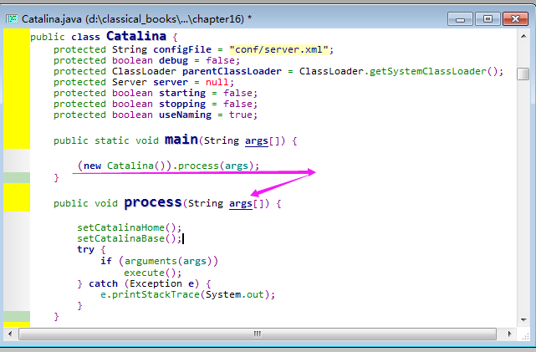Click the vertical scrollbar thumb
Viewport: 536px width, 352px height.
click(x=523, y=74)
